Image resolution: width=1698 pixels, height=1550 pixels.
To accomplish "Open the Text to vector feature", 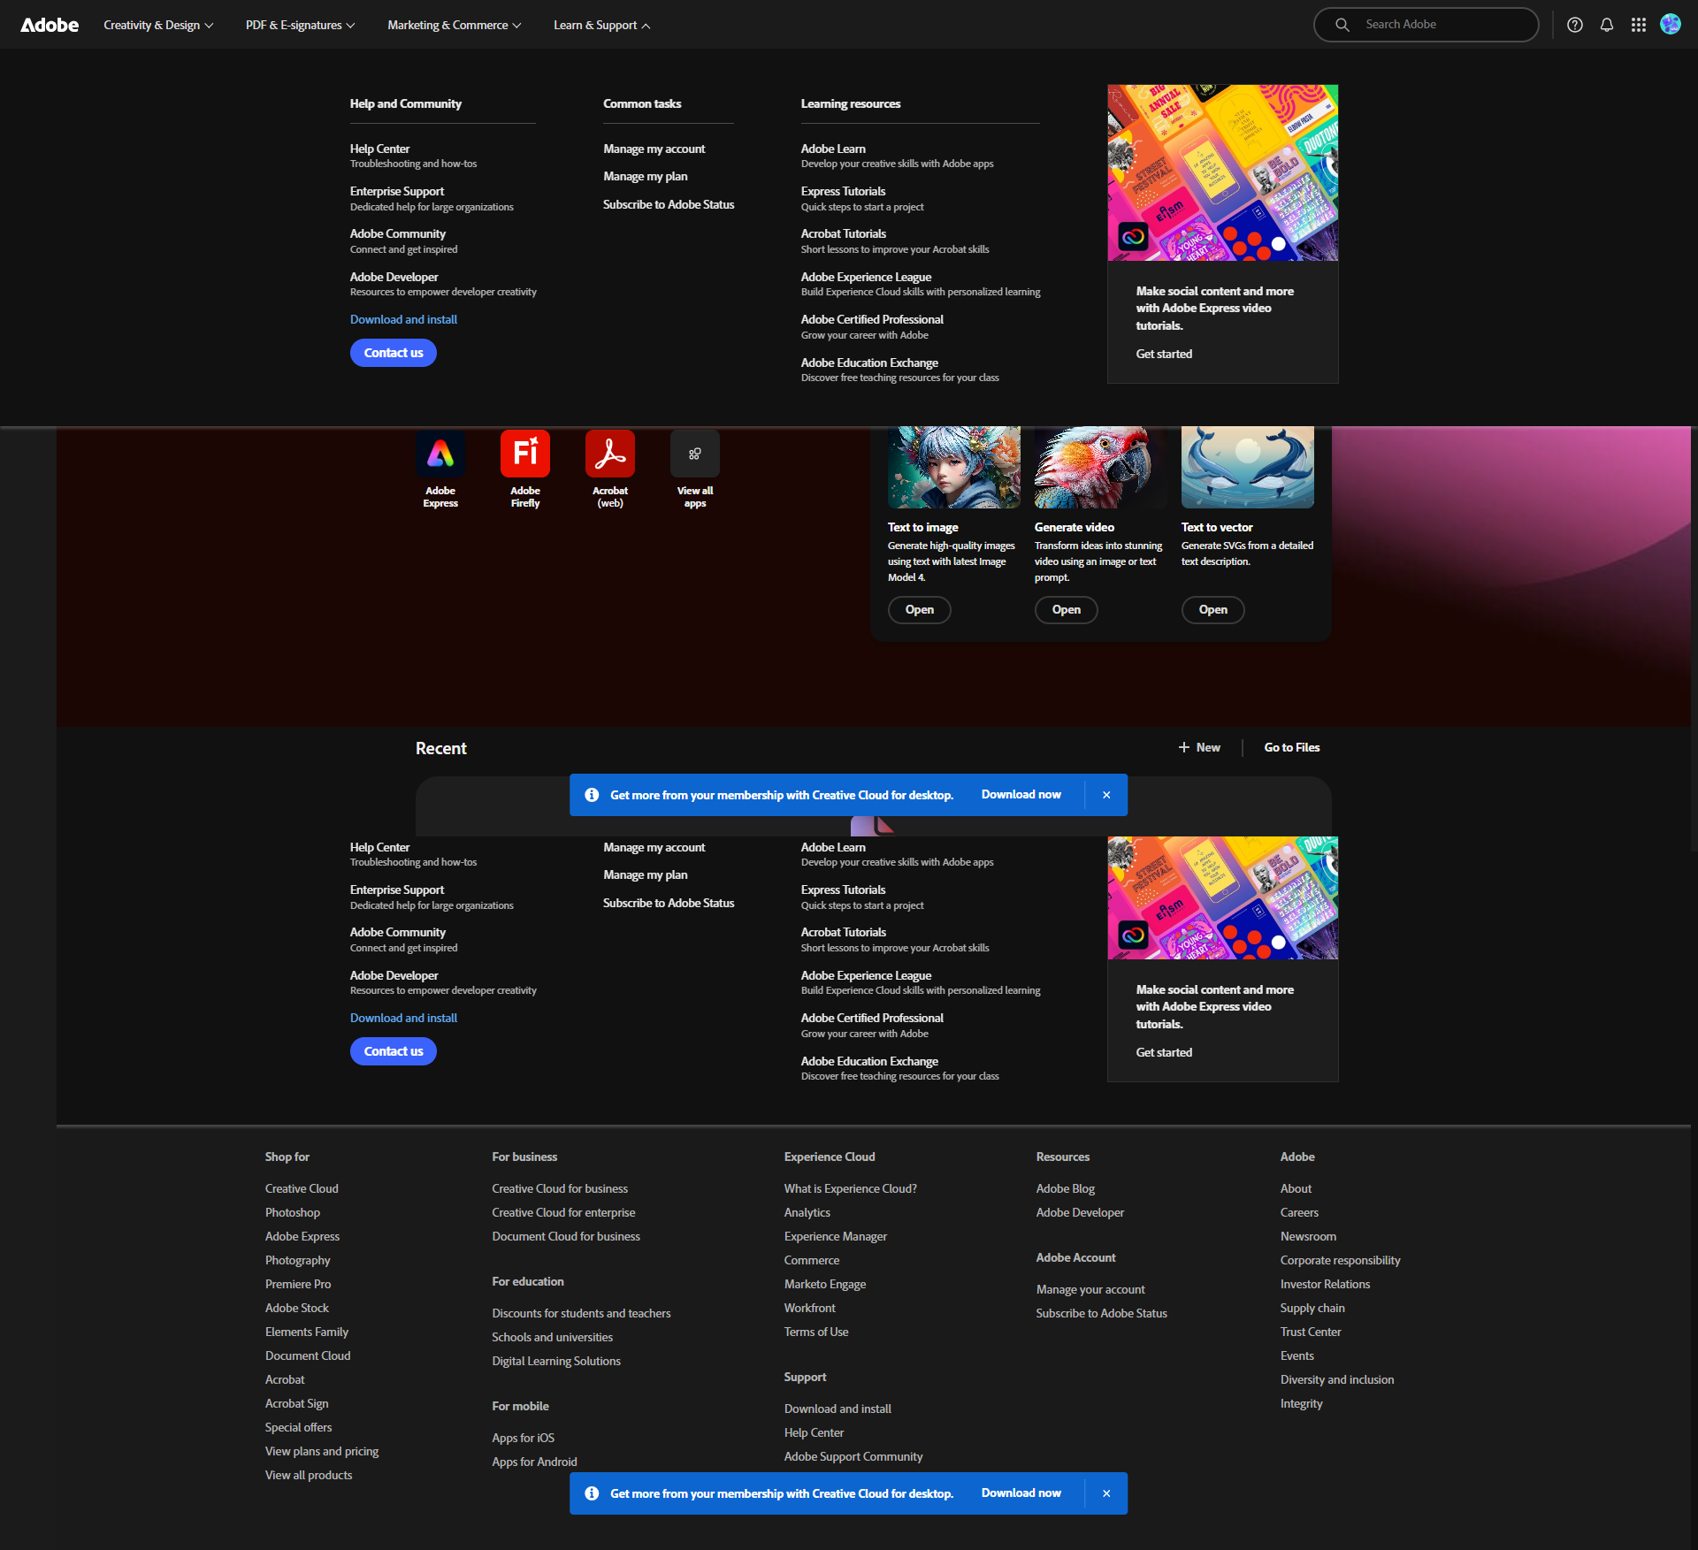I will [1213, 610].
